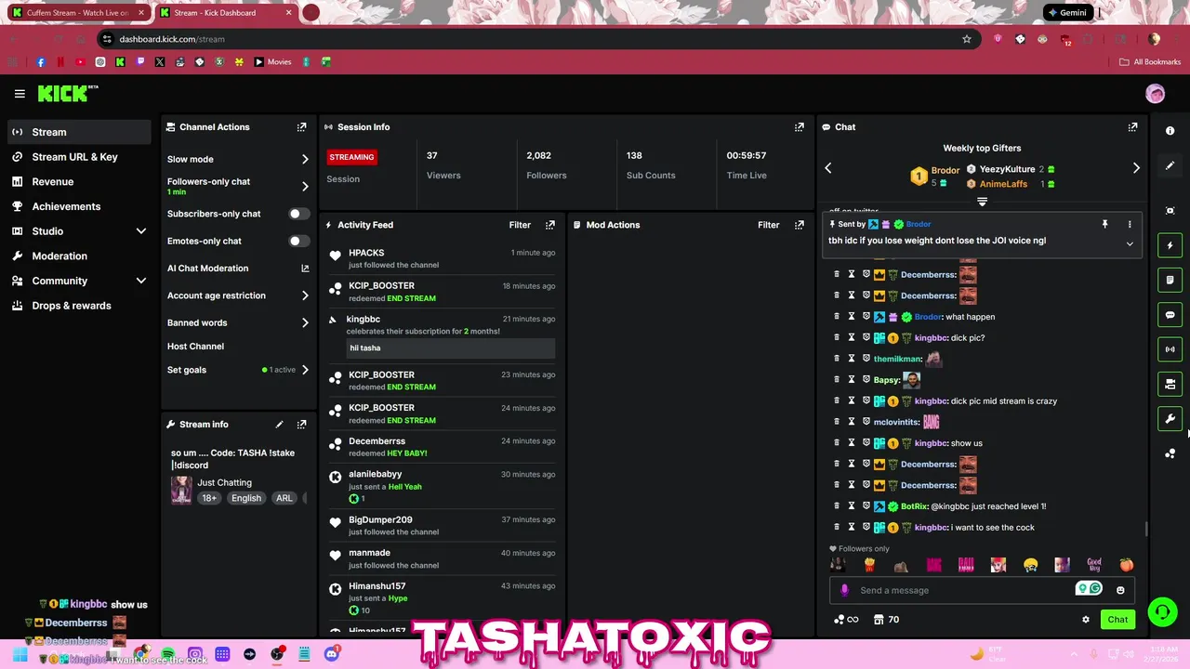The height and width of the screenshot is (669, 1190).
Task: Open Discord from the Windows taskbar
Action: 332,654
